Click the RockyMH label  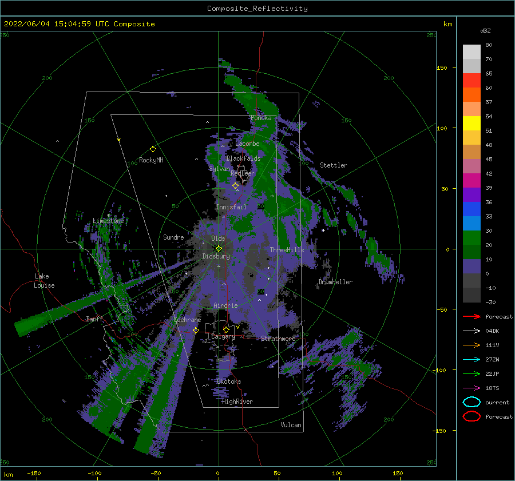click(x=151, y=160)
